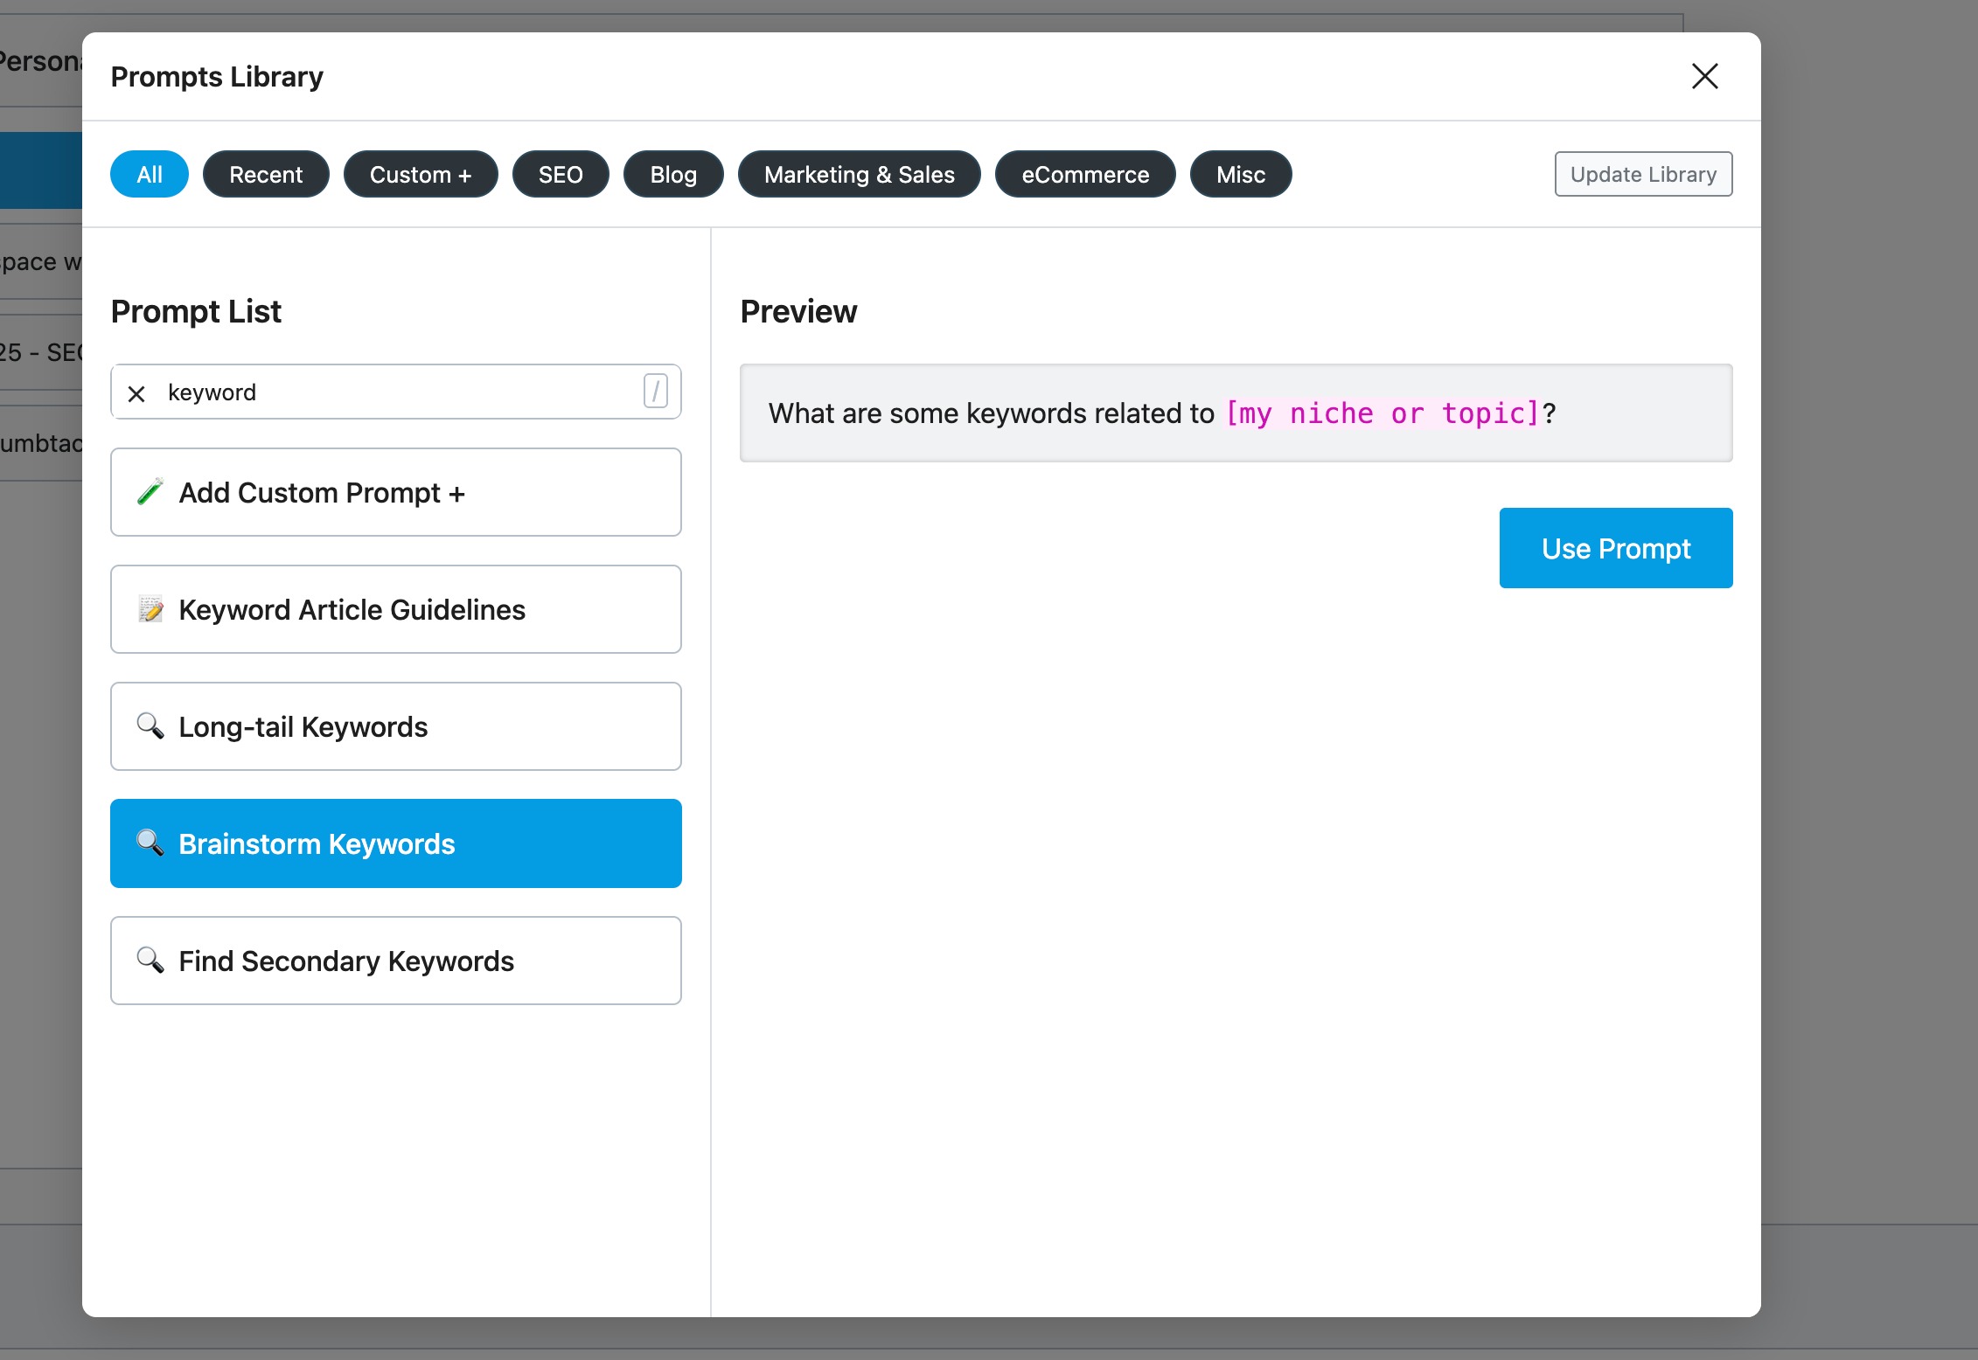
Task: Click the pencil icon on Add Custom Prompt
Action: coord(150,492)
